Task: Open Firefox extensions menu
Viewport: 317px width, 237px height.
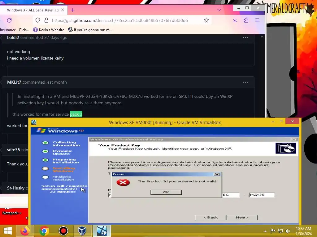Action: 246,20
